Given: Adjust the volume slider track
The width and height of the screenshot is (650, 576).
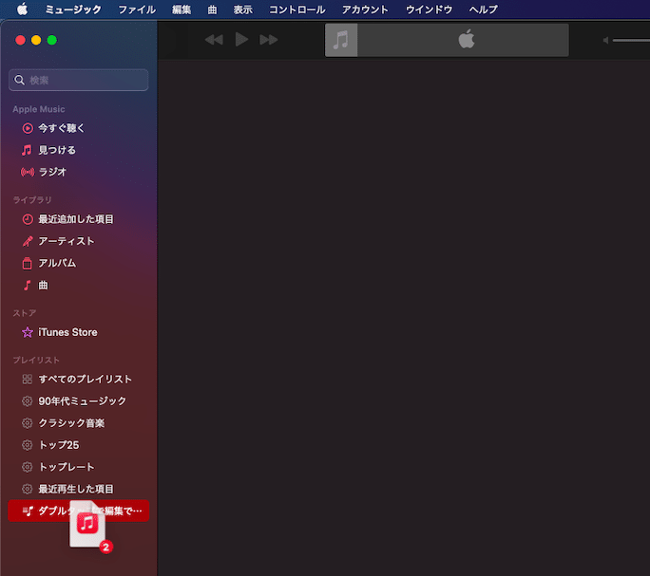Looking at the screenshot, I should [631, 40].
